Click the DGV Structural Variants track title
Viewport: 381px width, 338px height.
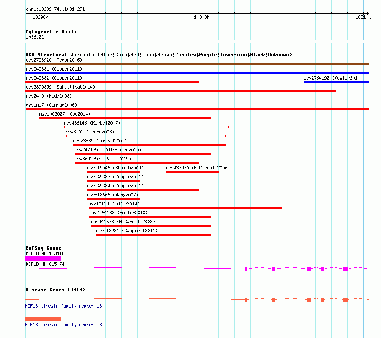(x=158, y=55)
